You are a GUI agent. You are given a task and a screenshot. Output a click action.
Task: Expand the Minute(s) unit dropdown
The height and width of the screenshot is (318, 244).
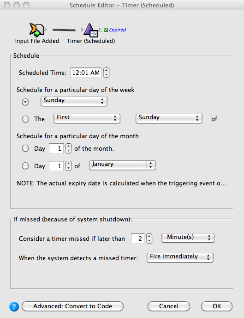[x=188, y=238]
